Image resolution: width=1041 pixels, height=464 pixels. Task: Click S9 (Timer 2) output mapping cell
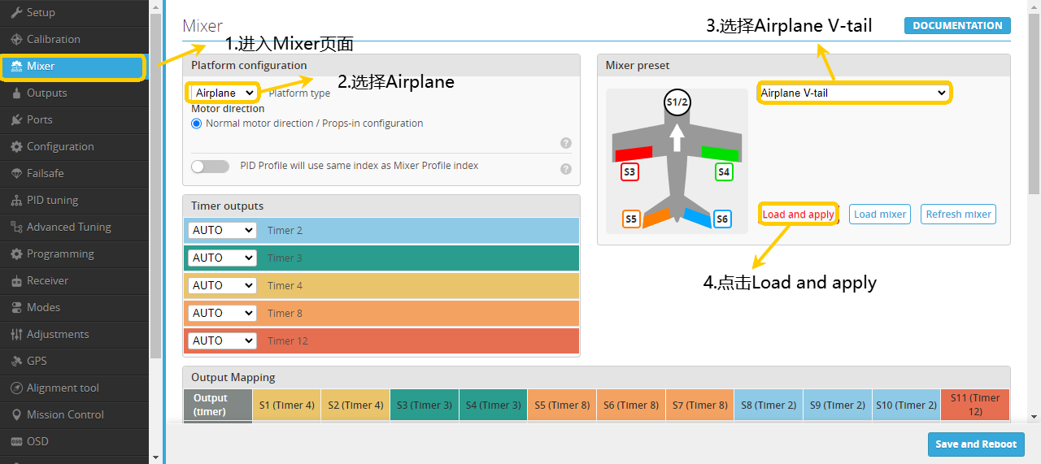838,405
